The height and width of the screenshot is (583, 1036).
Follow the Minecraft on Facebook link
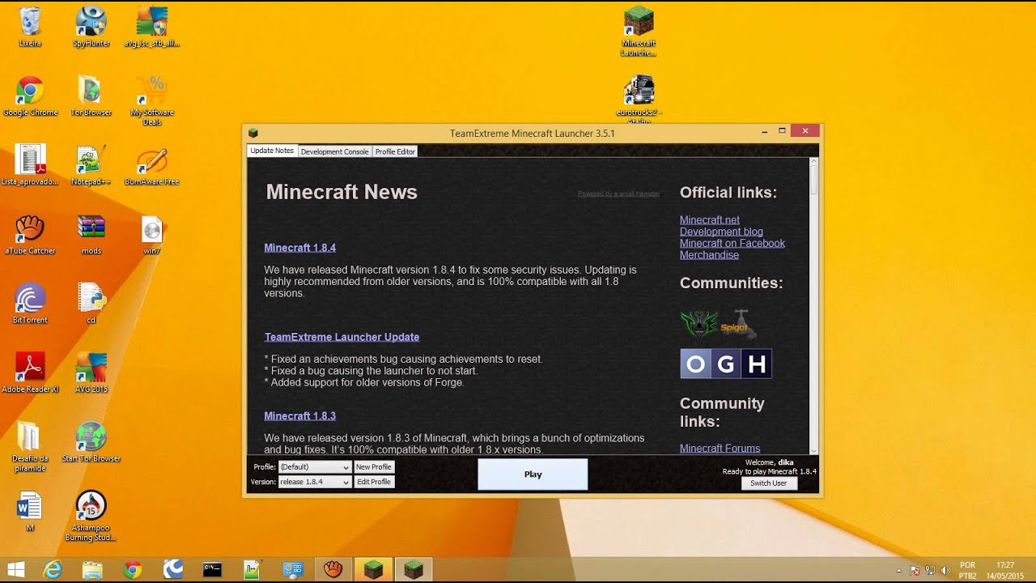[x=732, y=243]
